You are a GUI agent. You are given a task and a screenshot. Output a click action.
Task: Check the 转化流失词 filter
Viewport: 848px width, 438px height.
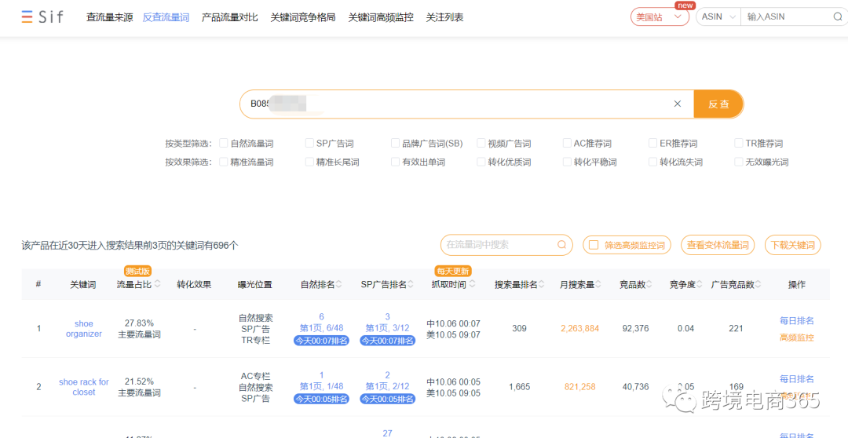(652, 162)
